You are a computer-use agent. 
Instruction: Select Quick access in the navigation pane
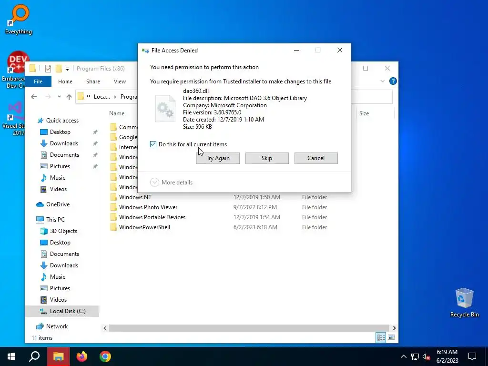click(x=62, y=121)
